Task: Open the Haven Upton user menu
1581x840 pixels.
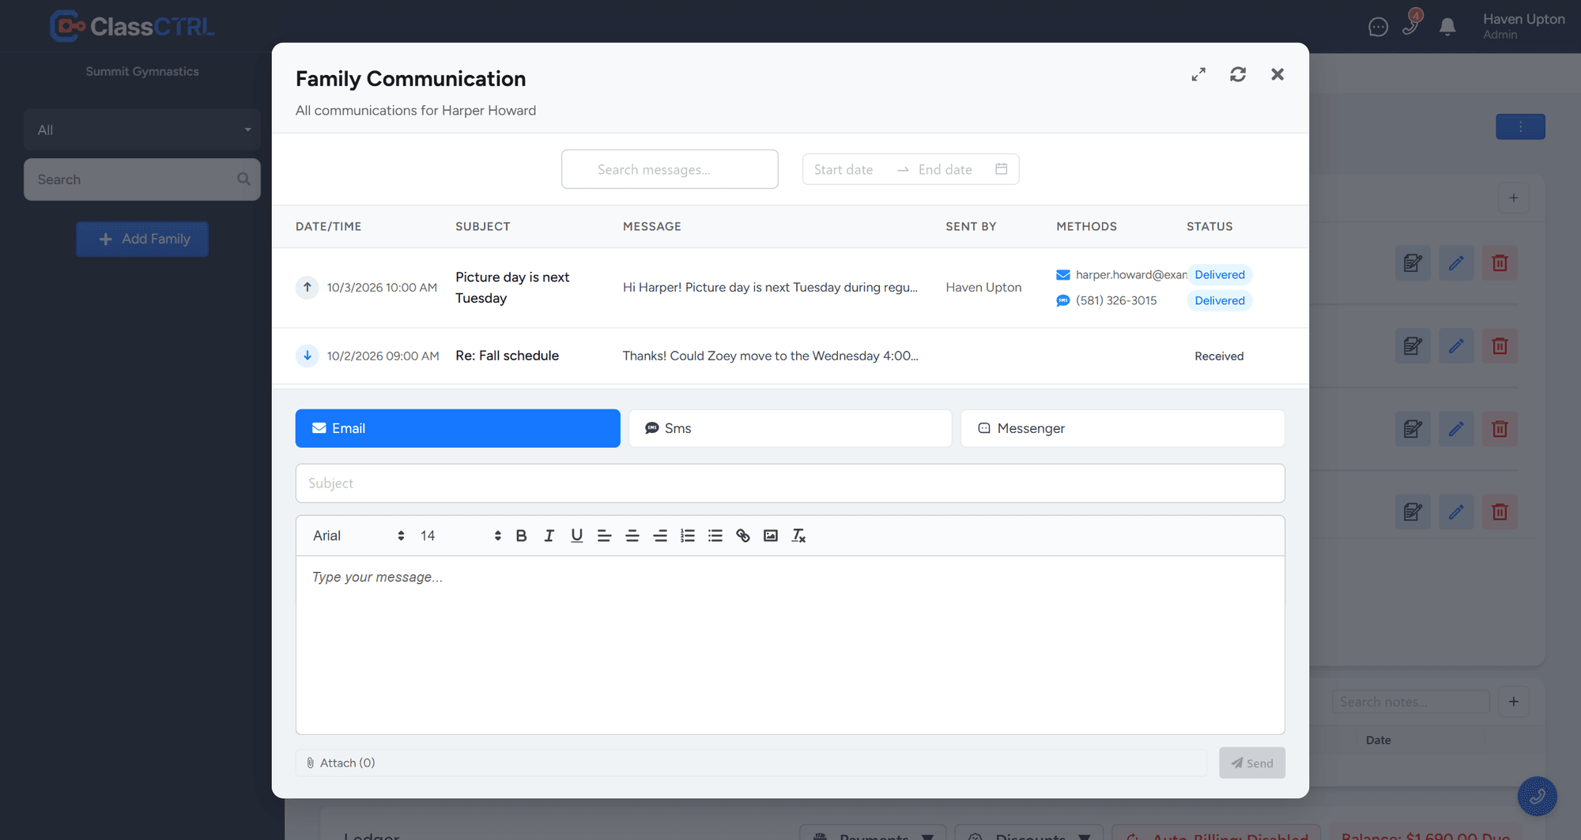Action: click(x=1523, y=26)
